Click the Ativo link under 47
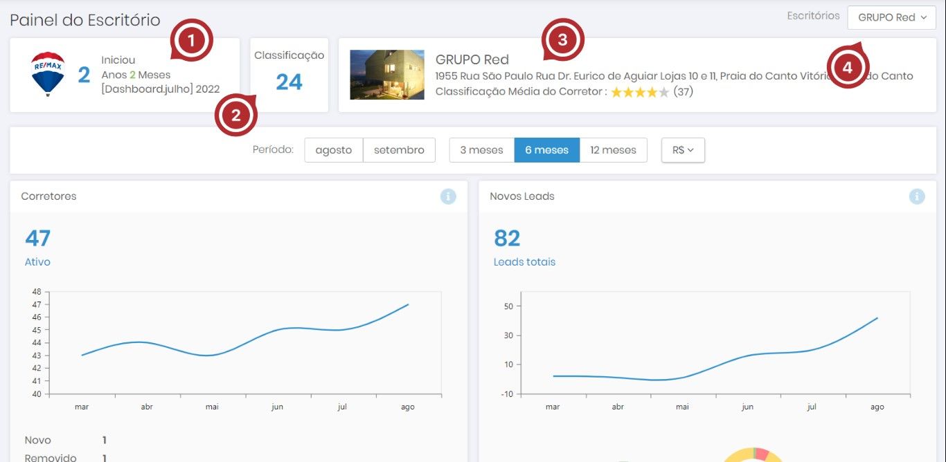This screenshot has width=946, height=462. [37, 262]
